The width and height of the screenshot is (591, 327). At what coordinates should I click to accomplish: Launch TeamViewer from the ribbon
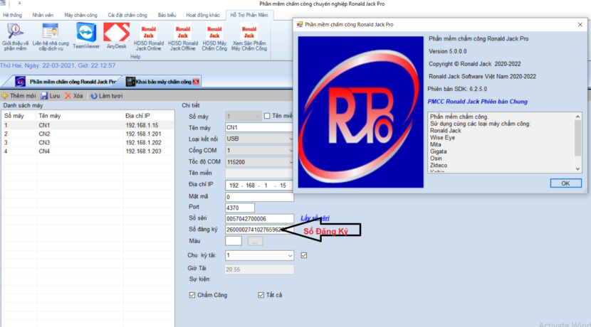[86, 36]
